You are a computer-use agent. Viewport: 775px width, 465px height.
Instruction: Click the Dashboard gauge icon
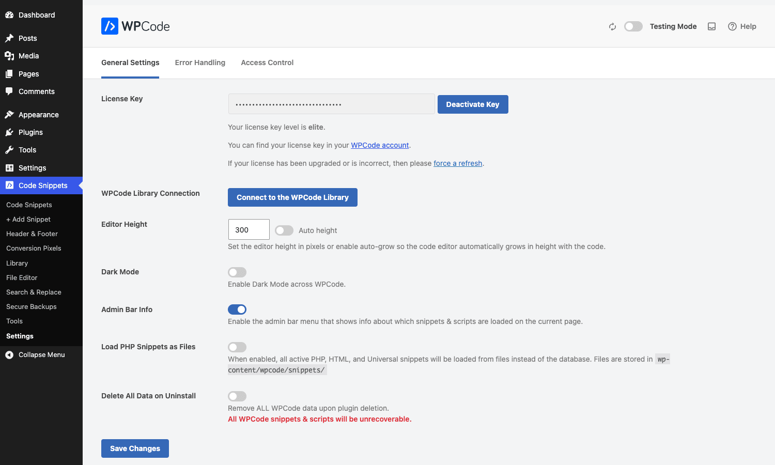click(x=9, y=15)
